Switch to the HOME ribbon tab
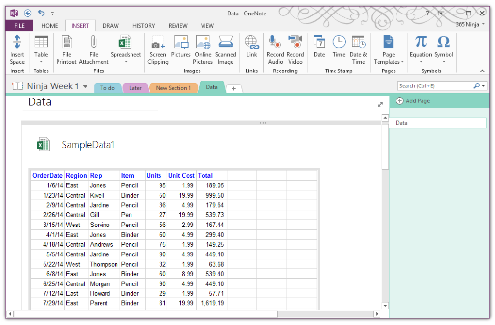 point(50,26)
